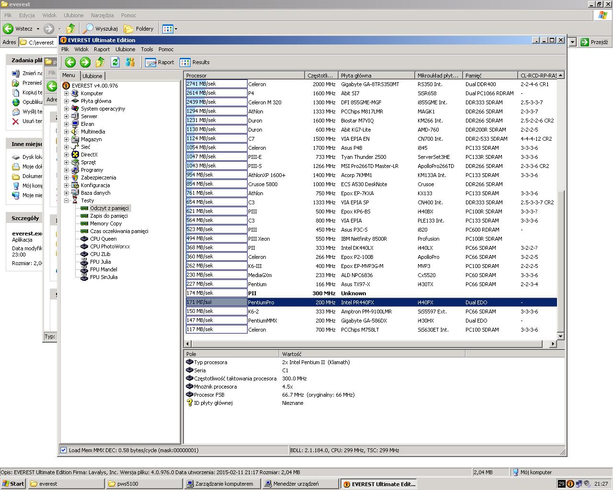Click the Pamięć column header
This screenshot has width=613, height=490.
point(491,76)
